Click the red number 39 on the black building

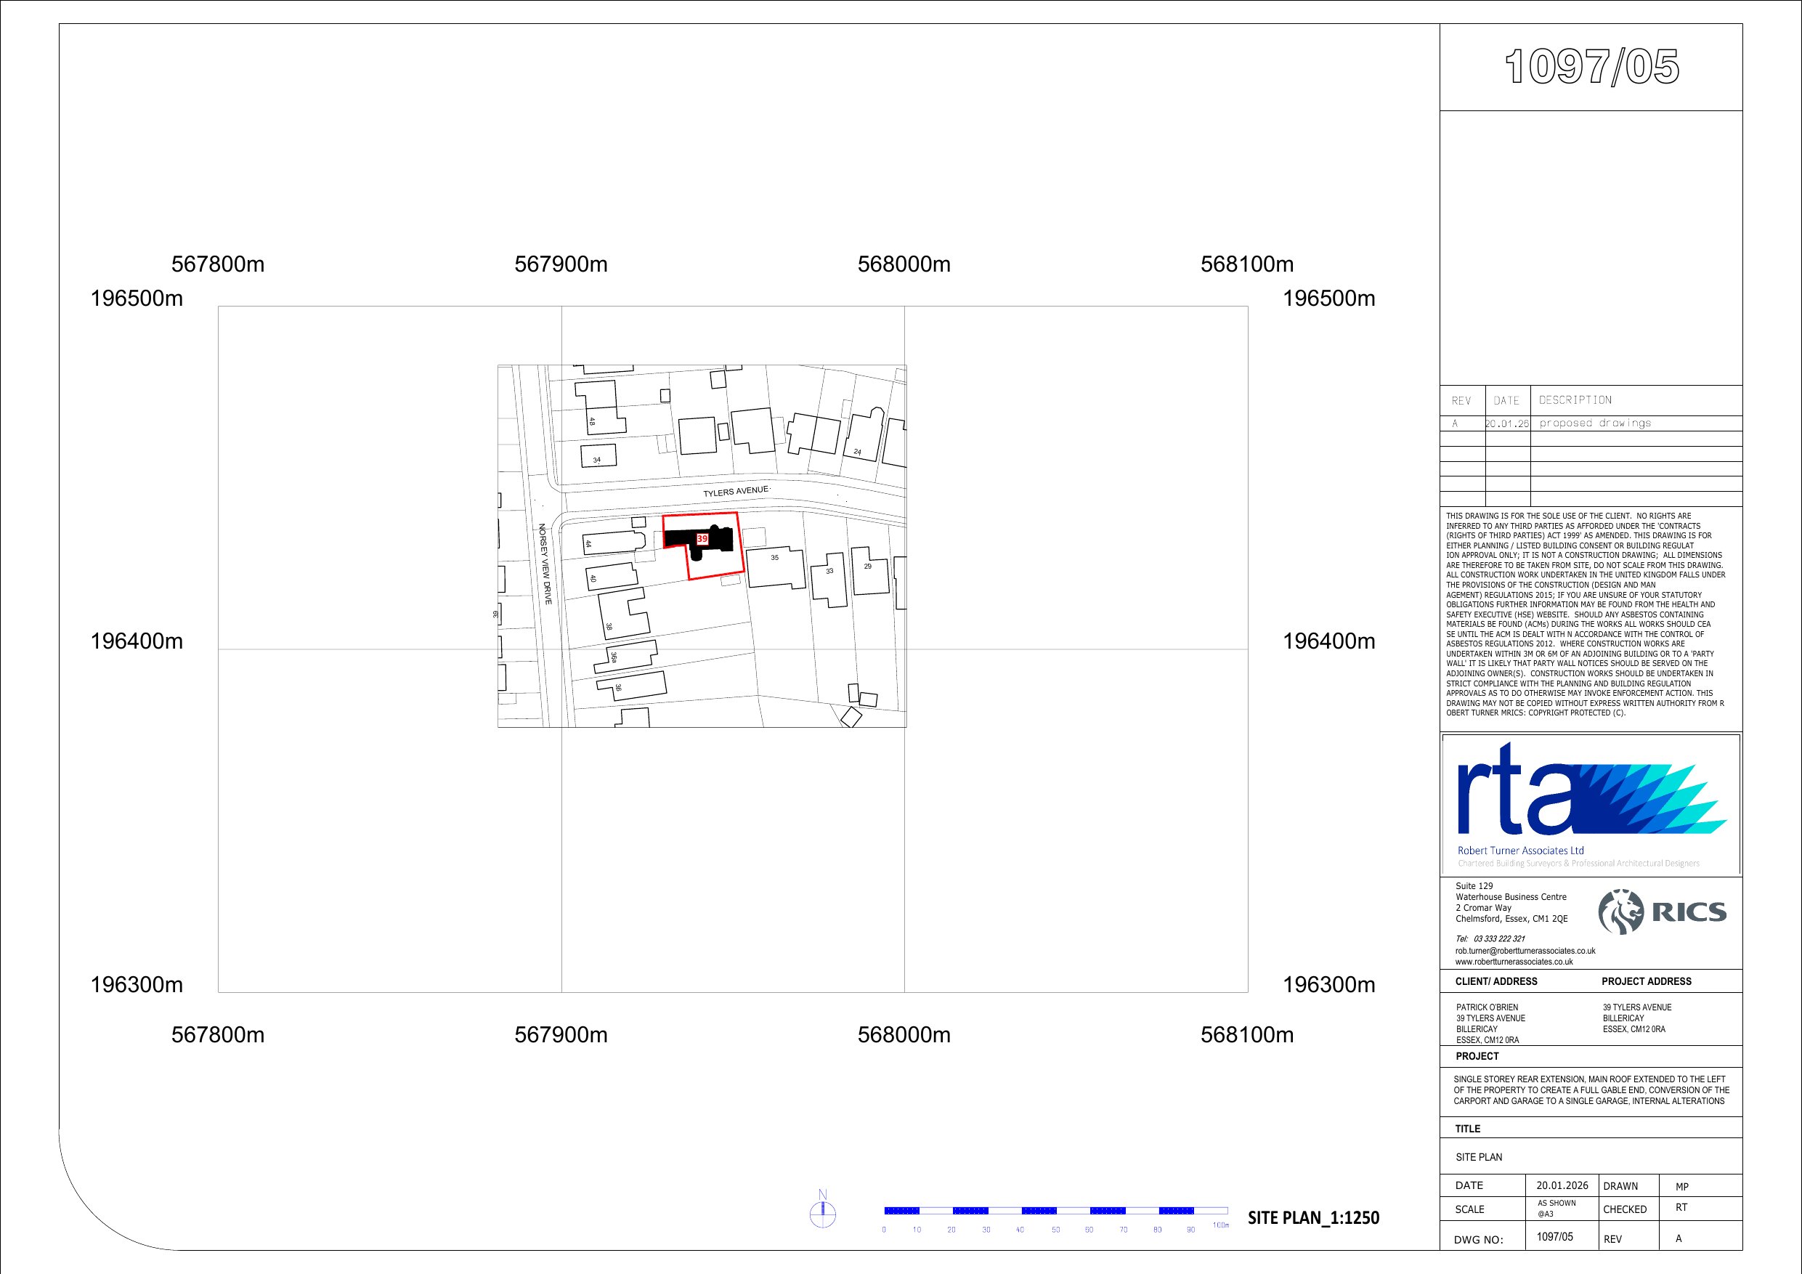[702, 539]
